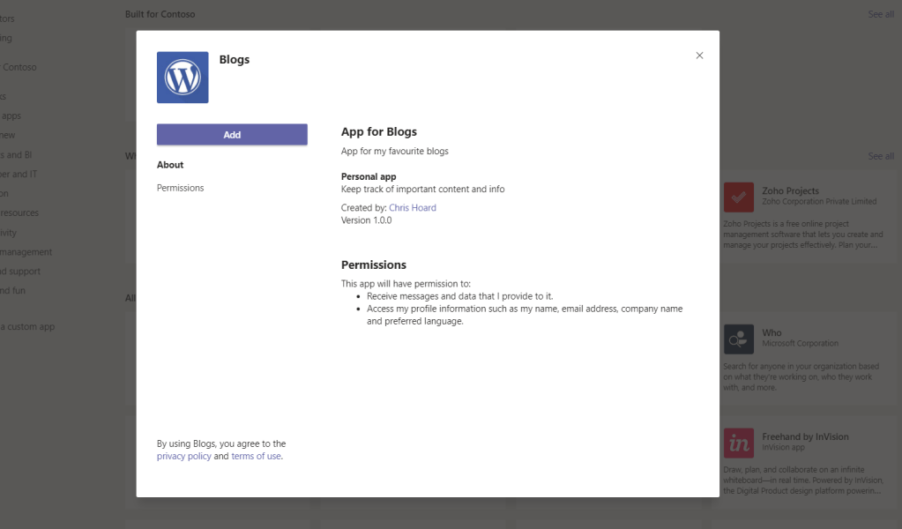The height and width of the screenshot is (529, 902).
Task: Click the WordPress Blogs app icon
Action: click(x=183, y=78)
